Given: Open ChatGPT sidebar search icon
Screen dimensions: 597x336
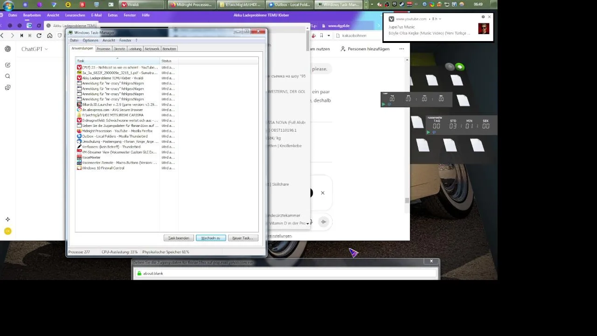Looking at the screenshot, I should click(8, 76).
